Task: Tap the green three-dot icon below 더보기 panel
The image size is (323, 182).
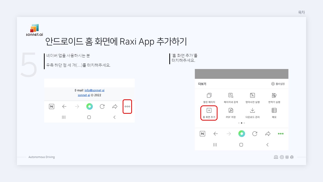Action: [x=281, y=134]
